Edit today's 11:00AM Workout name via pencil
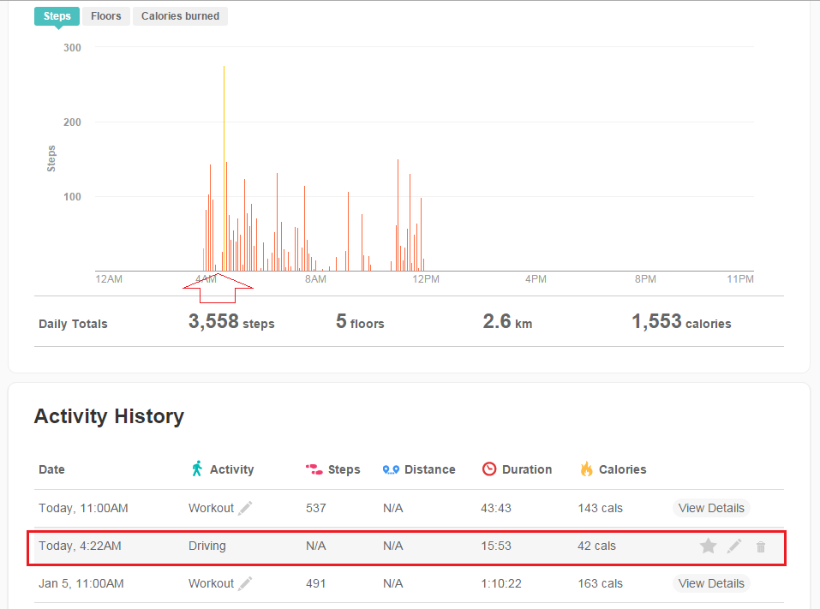Viewport: 820px width, 609px height. (x=245, y=508)
